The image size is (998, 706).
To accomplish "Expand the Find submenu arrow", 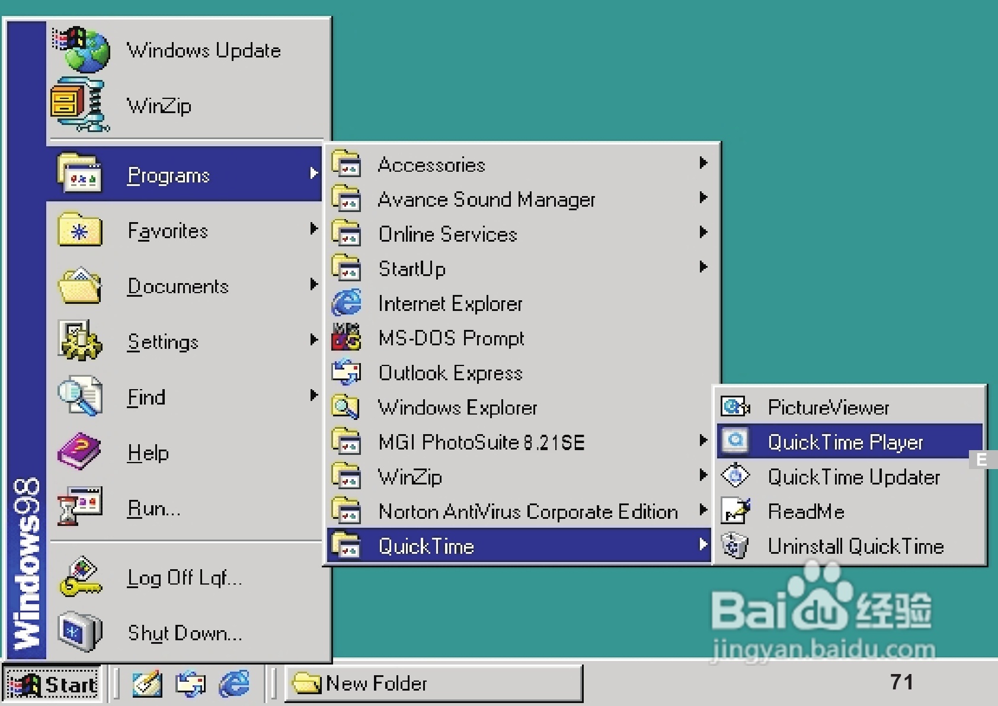I will 314,395.
